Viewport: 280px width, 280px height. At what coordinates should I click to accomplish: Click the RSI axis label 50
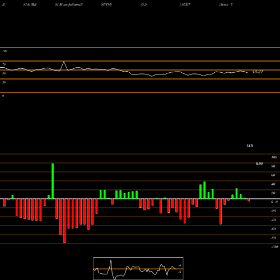(x=4, y=73)
